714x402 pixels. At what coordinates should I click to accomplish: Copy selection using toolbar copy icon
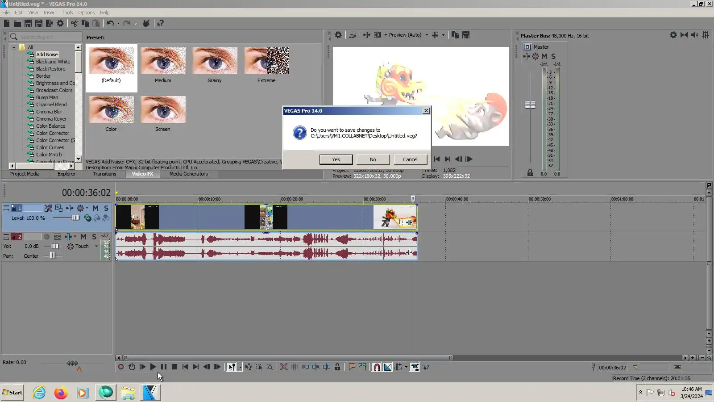point(85,23)
